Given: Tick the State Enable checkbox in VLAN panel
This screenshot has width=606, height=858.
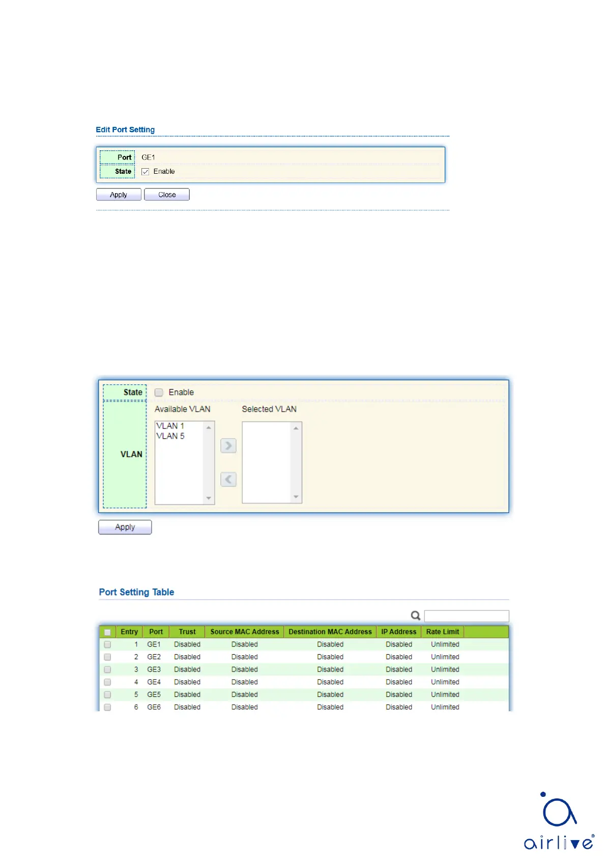Looking at the screenshot, I should click(159, 392).
